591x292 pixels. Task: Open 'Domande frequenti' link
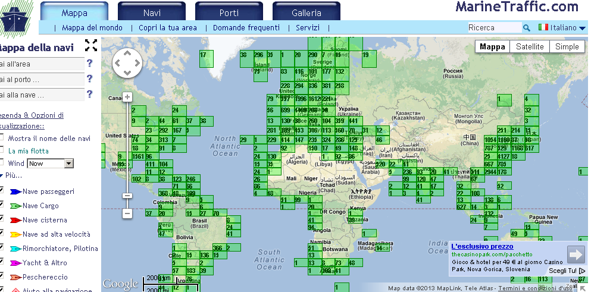tap(246, 27)
